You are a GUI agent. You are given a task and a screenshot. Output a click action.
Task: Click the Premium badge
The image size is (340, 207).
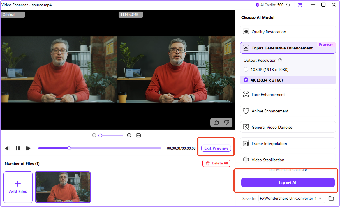[326, 45]
